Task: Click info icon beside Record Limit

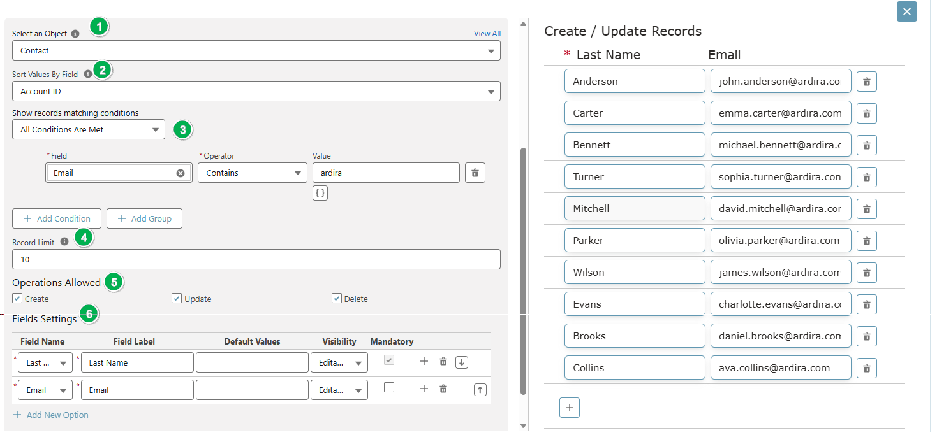Action: click(x=64, y=242)
